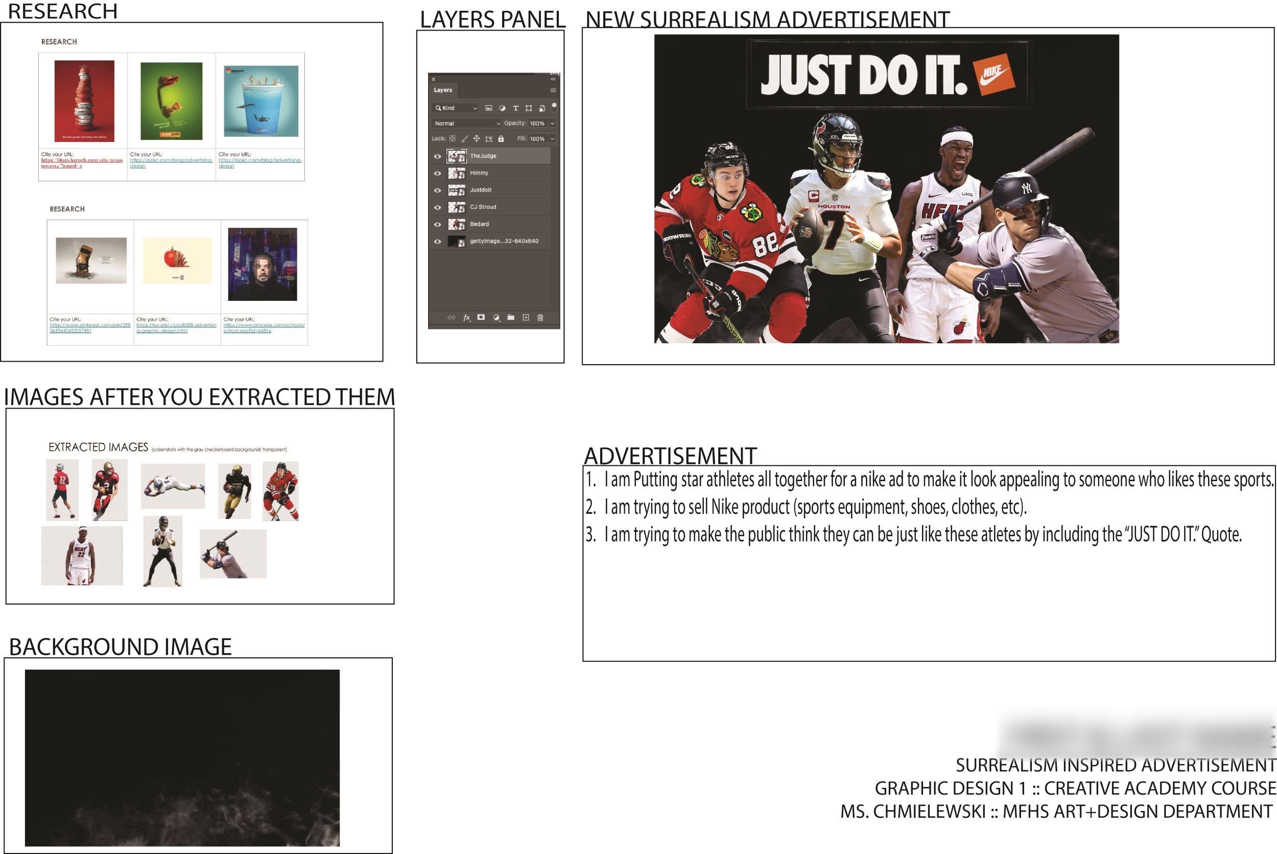Expand the Opacity slider arrow
This screenshot has height=854, width=1277.
552,124
